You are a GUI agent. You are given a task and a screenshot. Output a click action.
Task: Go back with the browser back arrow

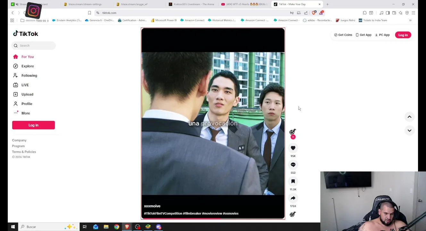pos(13,13)
